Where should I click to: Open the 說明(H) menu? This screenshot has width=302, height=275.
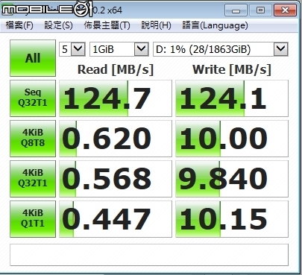[x=156, y=25]
